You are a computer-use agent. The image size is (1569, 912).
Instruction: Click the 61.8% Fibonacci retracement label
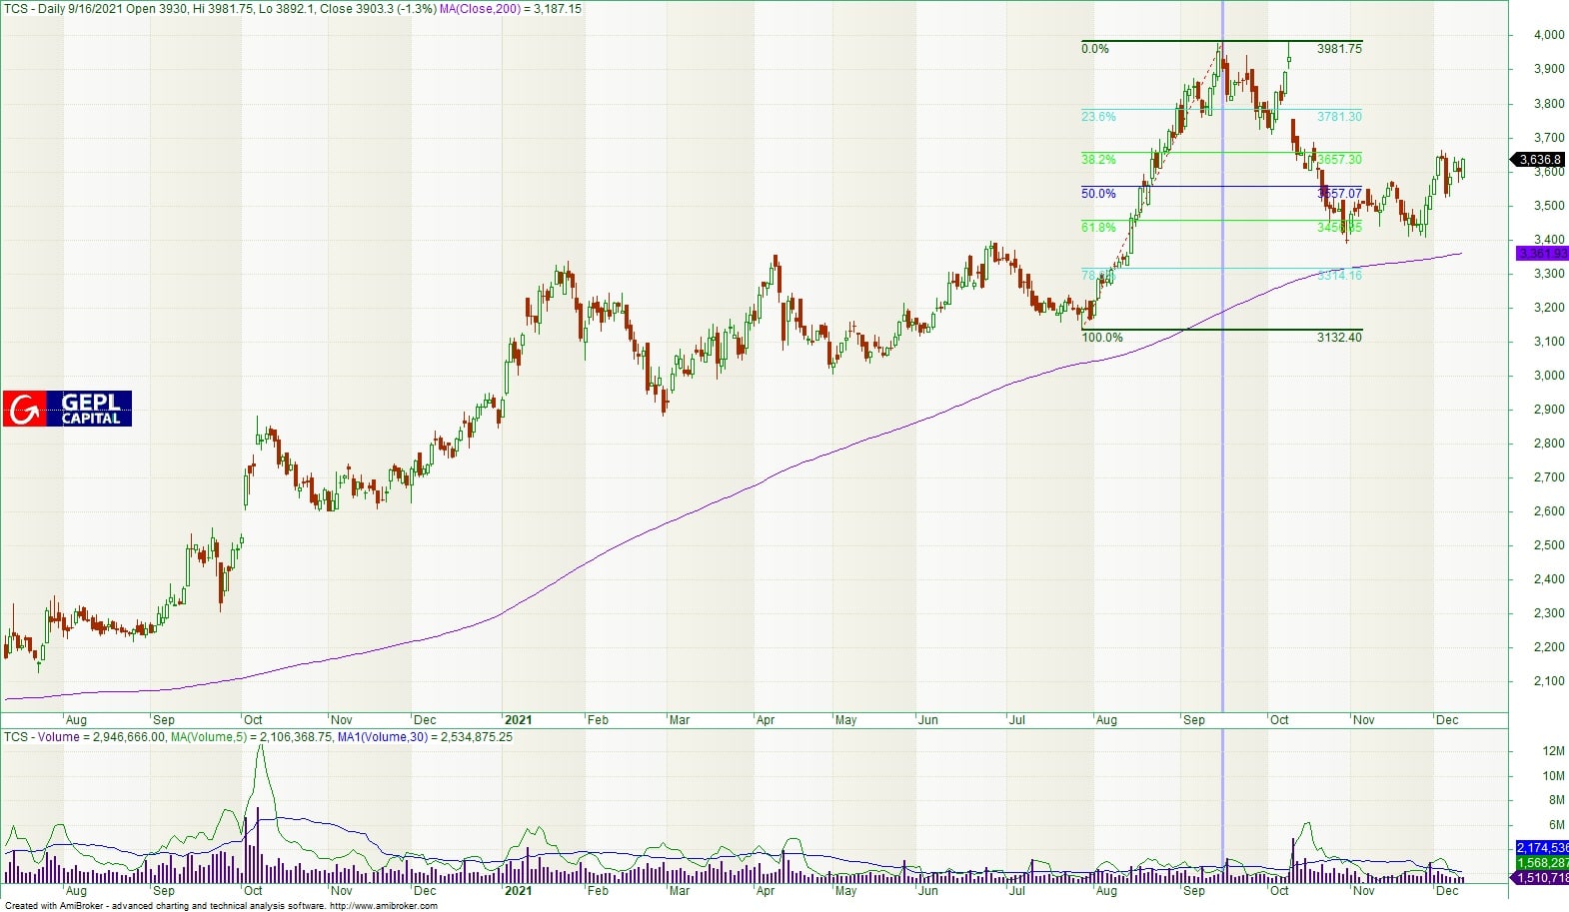point(1098,228)
